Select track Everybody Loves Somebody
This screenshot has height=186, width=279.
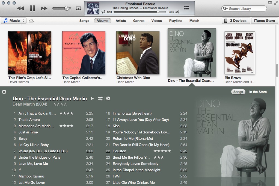pyautogui.click(x=135, y=164)
